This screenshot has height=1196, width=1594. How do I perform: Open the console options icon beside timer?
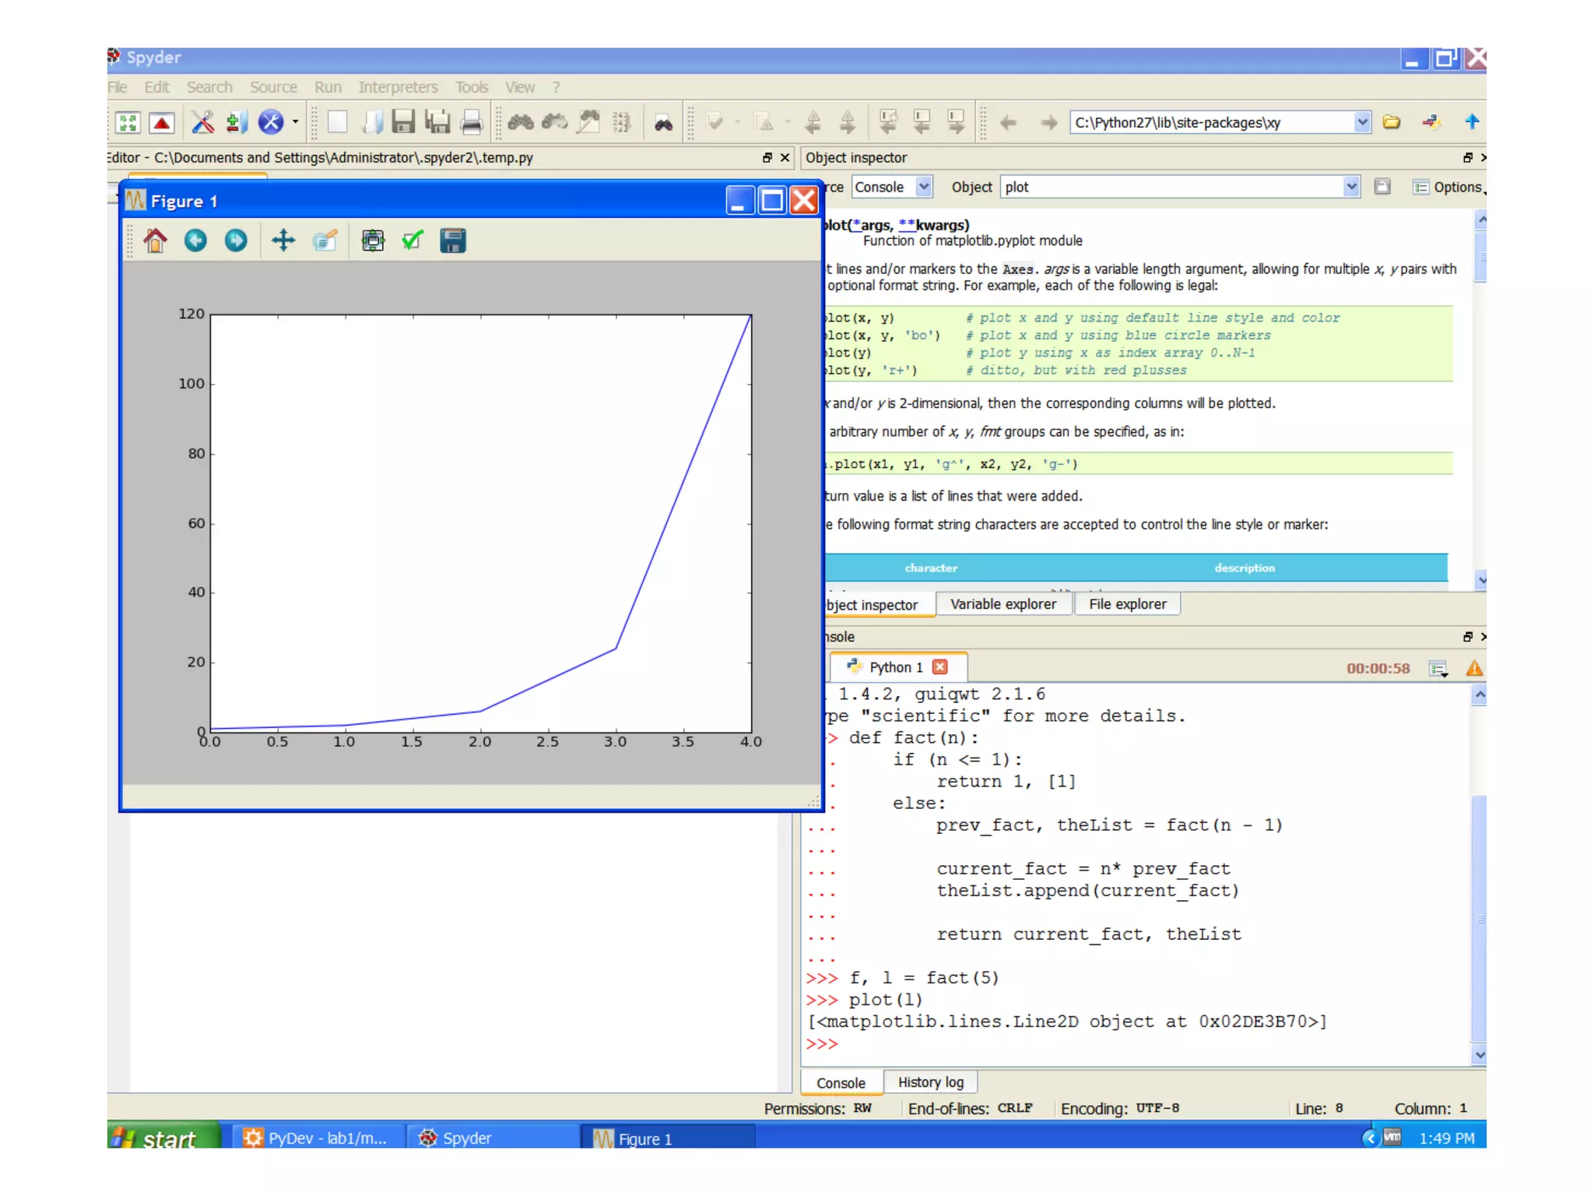coord(1438,668)
